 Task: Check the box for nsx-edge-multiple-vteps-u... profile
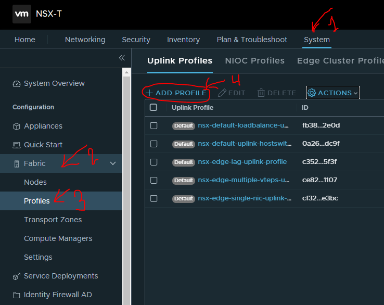click(x=153, y=180)
